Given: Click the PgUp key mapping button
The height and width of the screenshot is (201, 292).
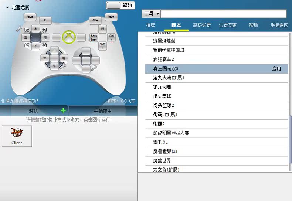Looking at the screenshot, I should point(30,17).
